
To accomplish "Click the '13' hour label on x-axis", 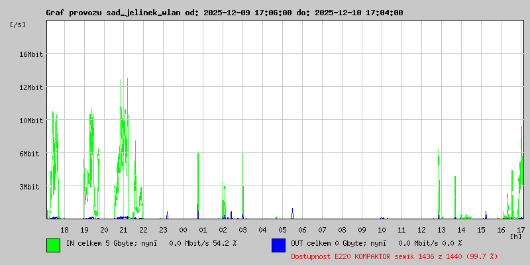I will (441, 230).
